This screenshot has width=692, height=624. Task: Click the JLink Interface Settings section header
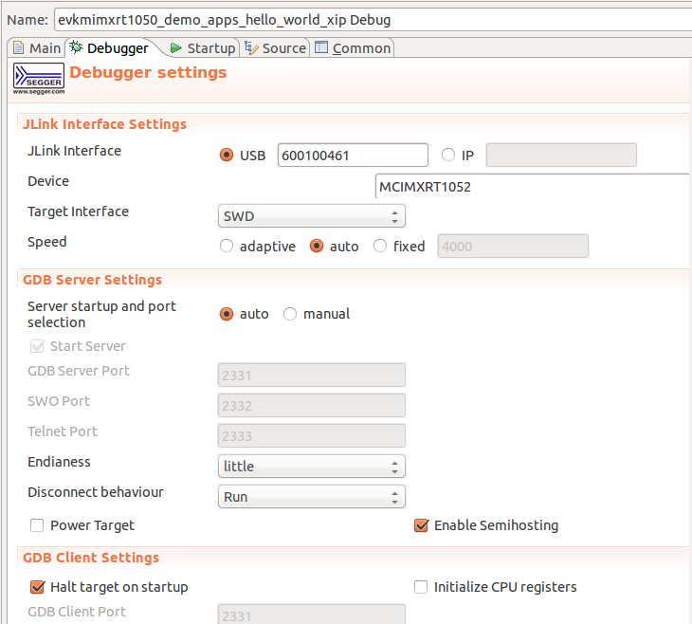pyautogui.click(x=104, y=124)
